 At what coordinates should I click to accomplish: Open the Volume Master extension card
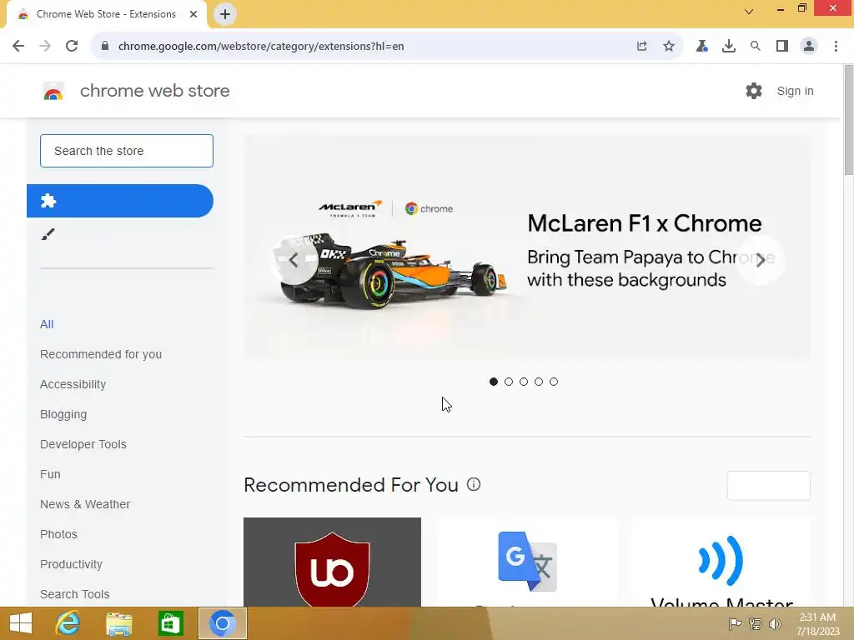(721, 562)
